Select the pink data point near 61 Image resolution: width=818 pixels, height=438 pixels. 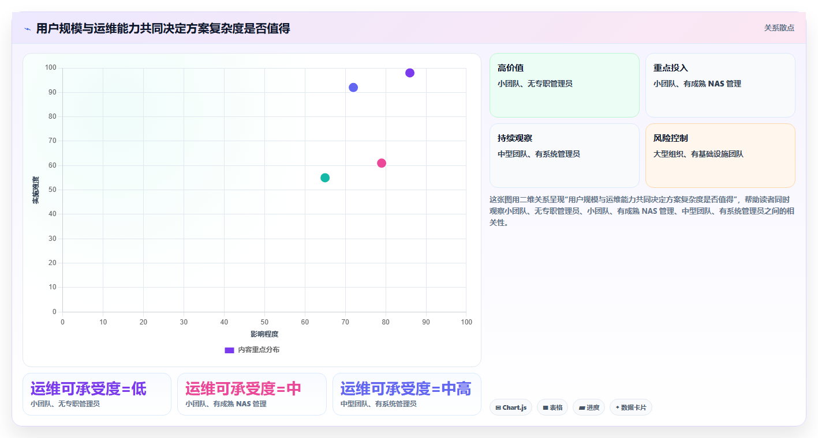(x=382, y=163)
